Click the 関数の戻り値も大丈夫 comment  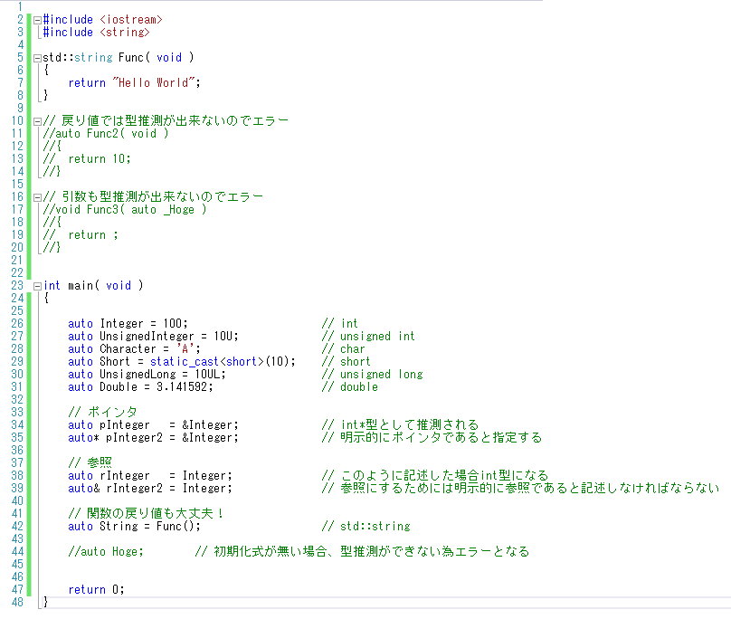pos(146,514)
